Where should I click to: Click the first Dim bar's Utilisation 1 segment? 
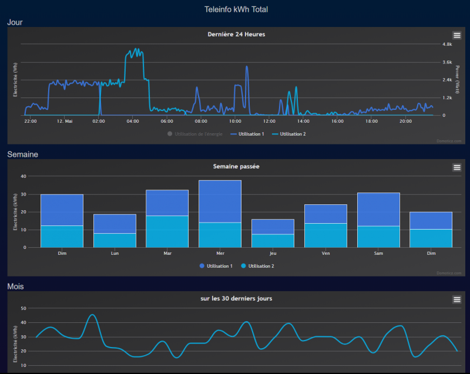62,210
